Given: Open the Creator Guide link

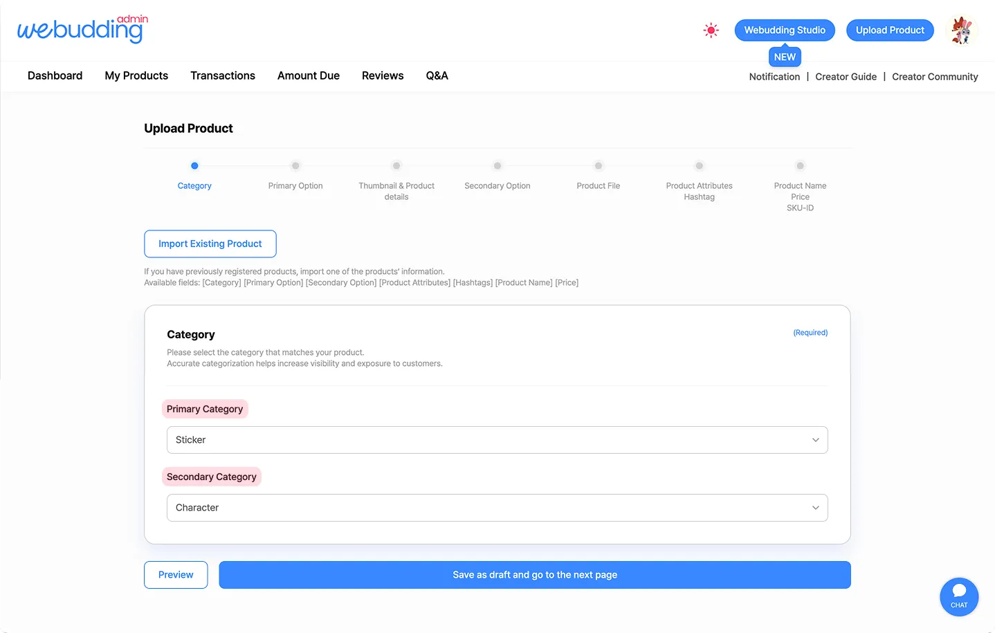Looking at the screenshot, I should click(x=846, y=77).
